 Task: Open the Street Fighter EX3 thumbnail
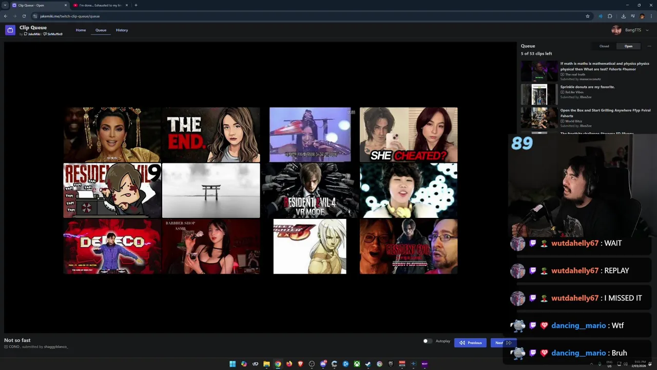[310, 247]
